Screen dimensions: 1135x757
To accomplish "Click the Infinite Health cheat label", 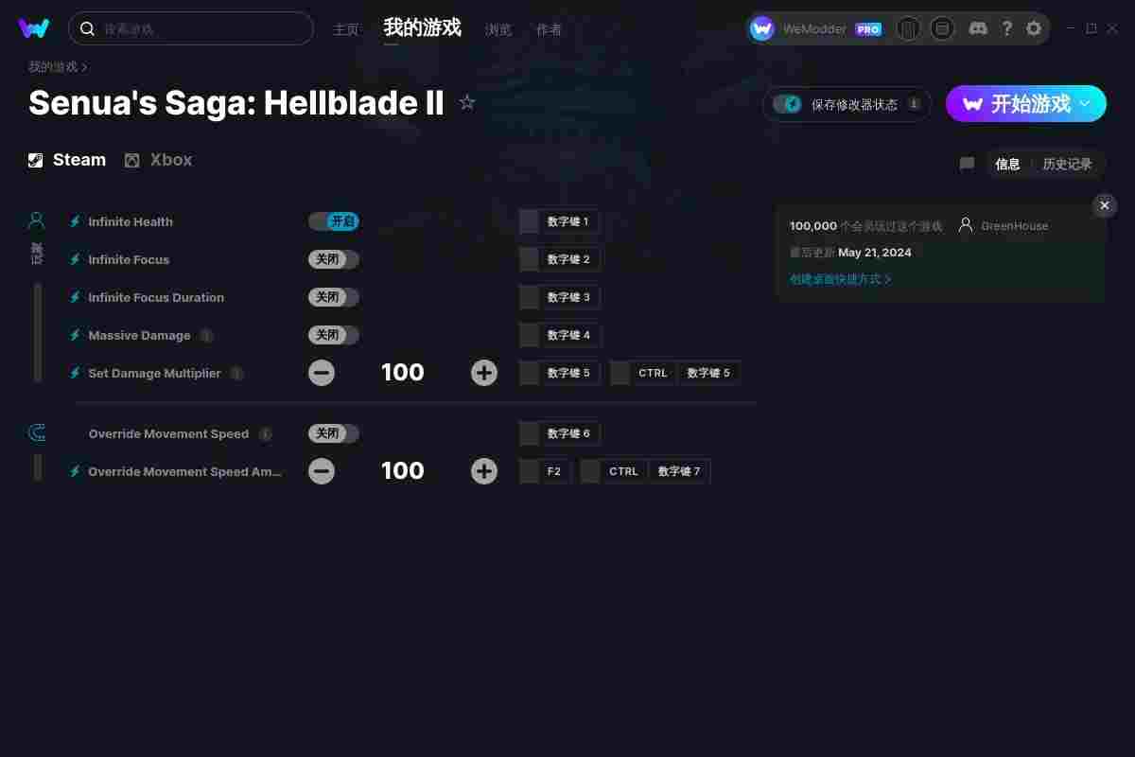I will click(x=131, y=221).
